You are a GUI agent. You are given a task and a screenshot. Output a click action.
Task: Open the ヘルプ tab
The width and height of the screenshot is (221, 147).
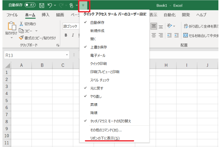pyautogui.click(x=201, y=15)
